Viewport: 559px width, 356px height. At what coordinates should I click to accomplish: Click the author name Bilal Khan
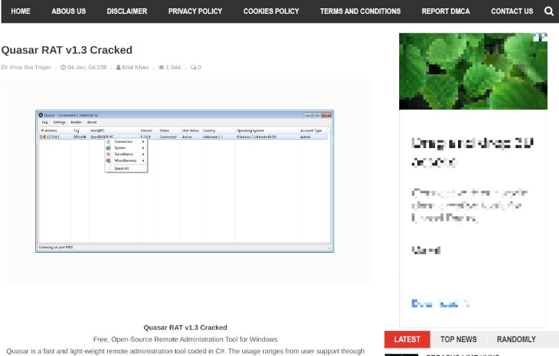point(136,67)
